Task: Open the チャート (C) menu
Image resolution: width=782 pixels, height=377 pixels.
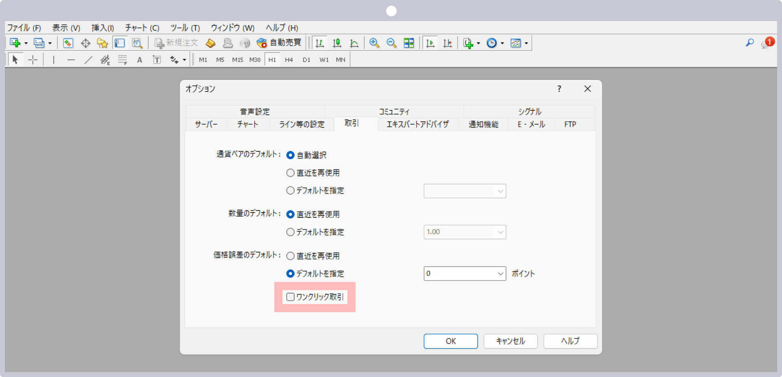Action: (x=142, y=28)
